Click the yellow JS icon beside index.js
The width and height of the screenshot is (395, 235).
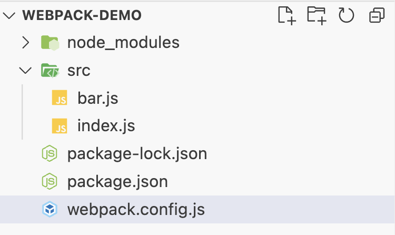[x=60, y=126]
